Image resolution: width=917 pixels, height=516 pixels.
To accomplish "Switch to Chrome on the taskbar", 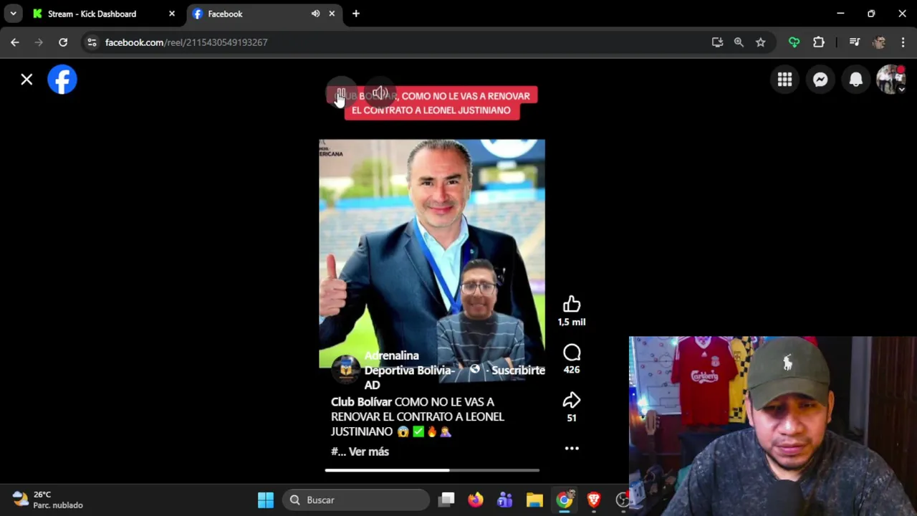I will (565, 500).
